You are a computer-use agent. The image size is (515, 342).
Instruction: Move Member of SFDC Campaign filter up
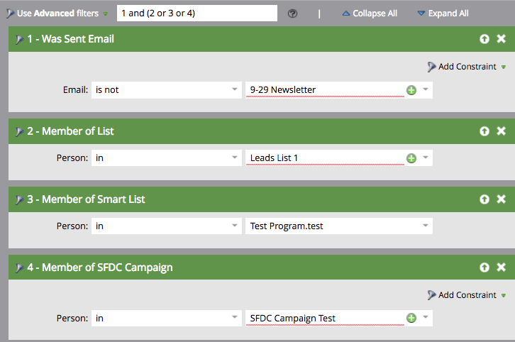(484, 267)
